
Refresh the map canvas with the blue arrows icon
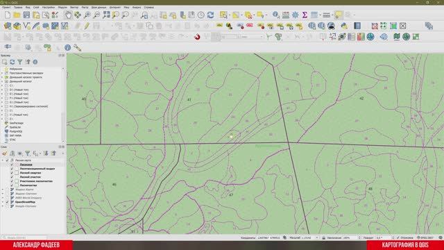pos(210,15)
